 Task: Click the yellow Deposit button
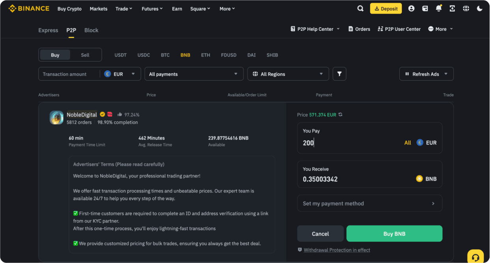tap(386, 8)
